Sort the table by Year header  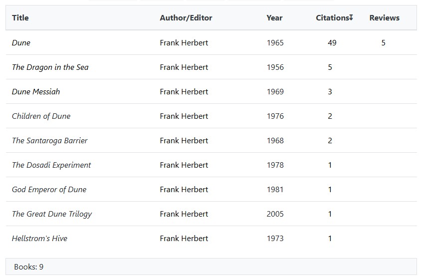274,18
